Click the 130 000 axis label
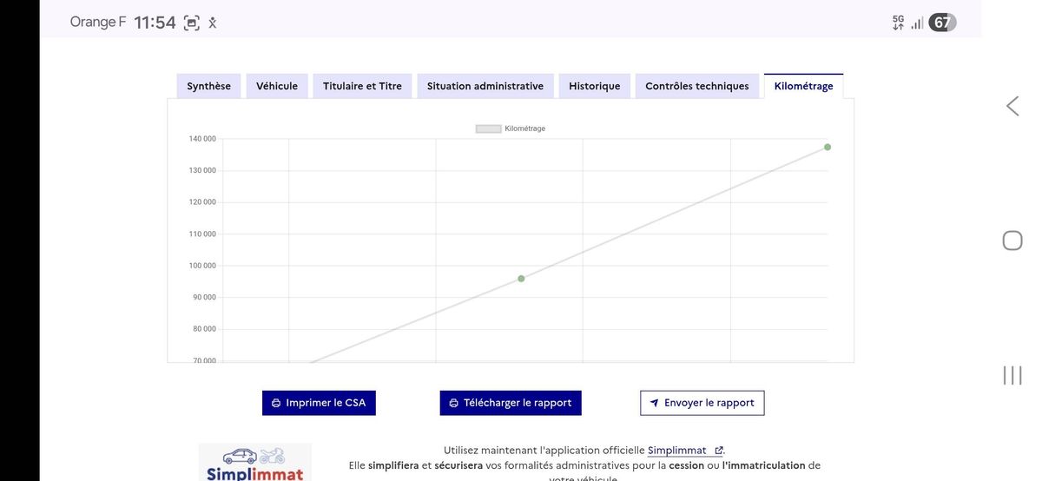Viewport: 1042px width, 481px height. [202, 170]
